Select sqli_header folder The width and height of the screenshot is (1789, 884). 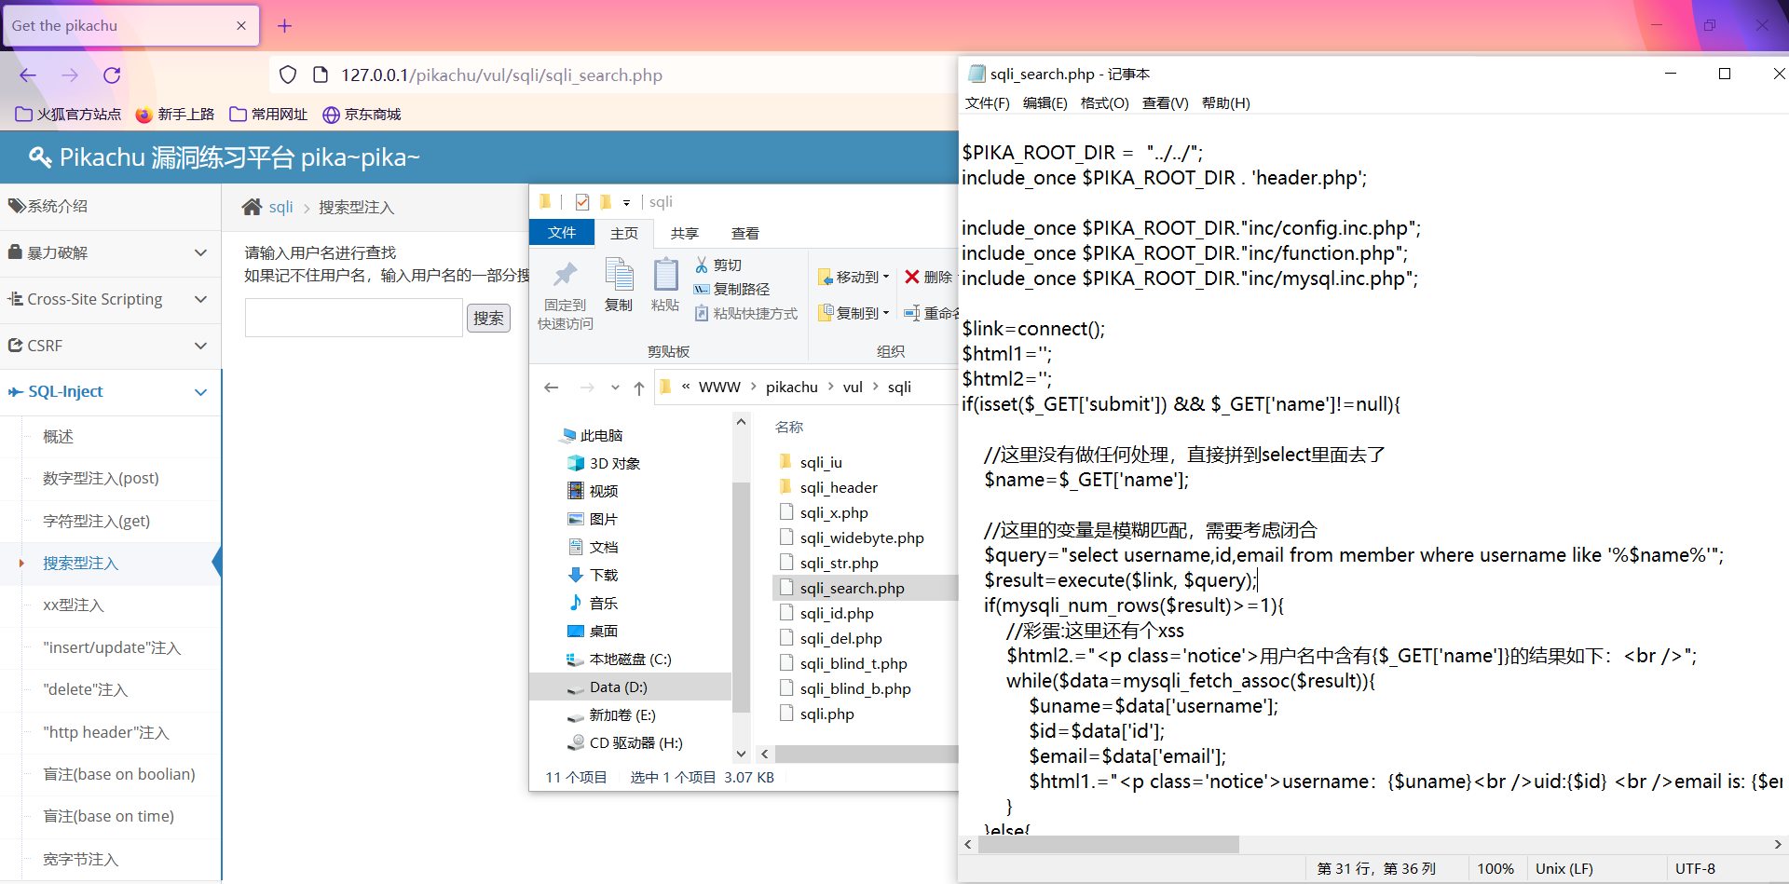pos(839,487)
